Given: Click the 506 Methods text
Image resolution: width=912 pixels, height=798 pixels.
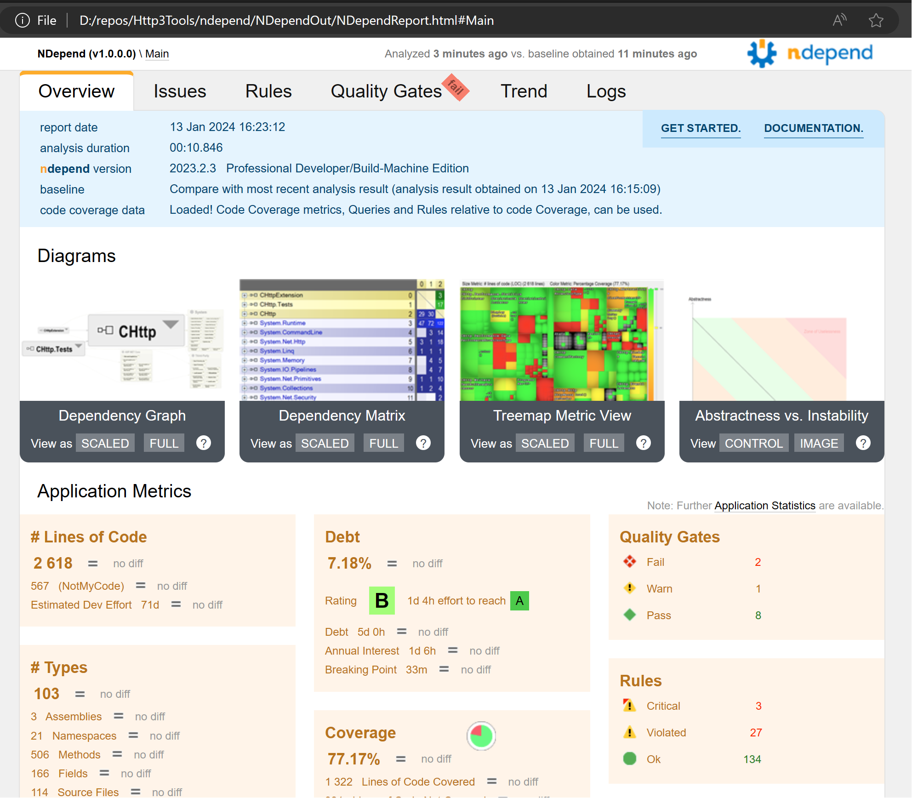Looking at the screenshot, I should pyautogui.click(x=65, y=755).
